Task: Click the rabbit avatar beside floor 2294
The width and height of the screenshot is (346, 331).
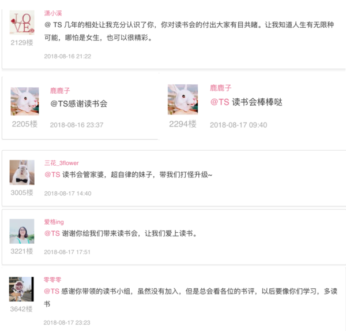Action: coord(183,99)
